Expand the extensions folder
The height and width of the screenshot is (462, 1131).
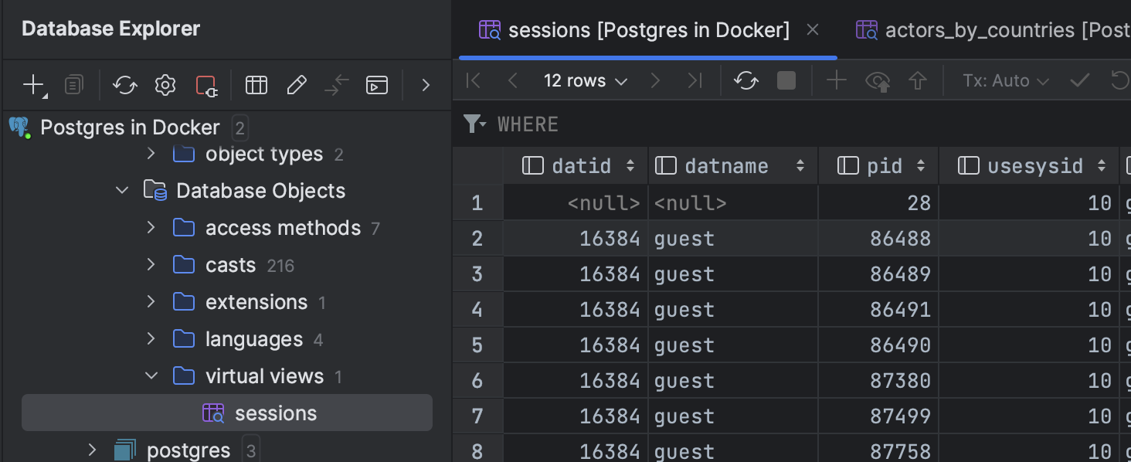point(151,302)
